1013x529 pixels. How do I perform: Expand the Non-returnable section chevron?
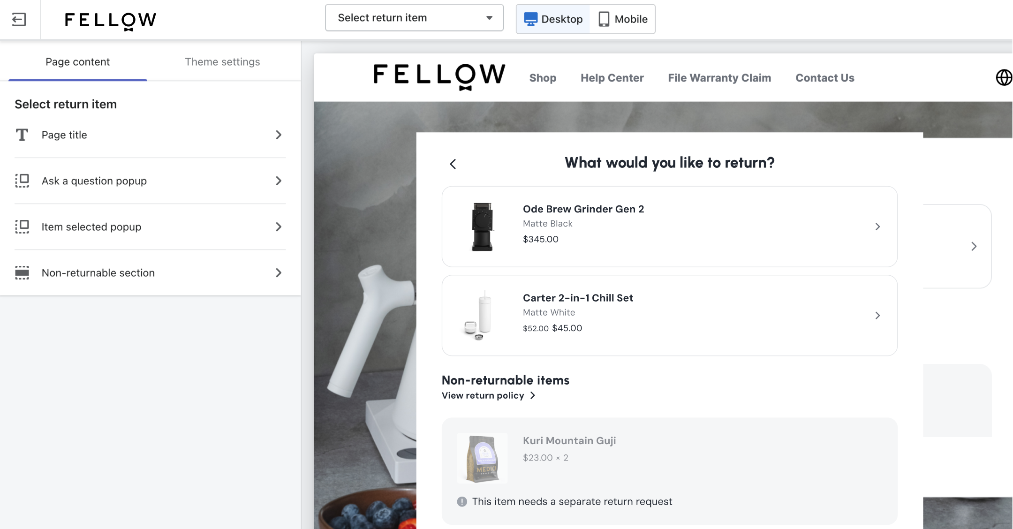pos(279,272)
